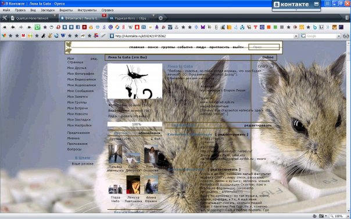Click the browser Back arrow button
The height and width of the screenshot is (219, 351).
(13, 27)
